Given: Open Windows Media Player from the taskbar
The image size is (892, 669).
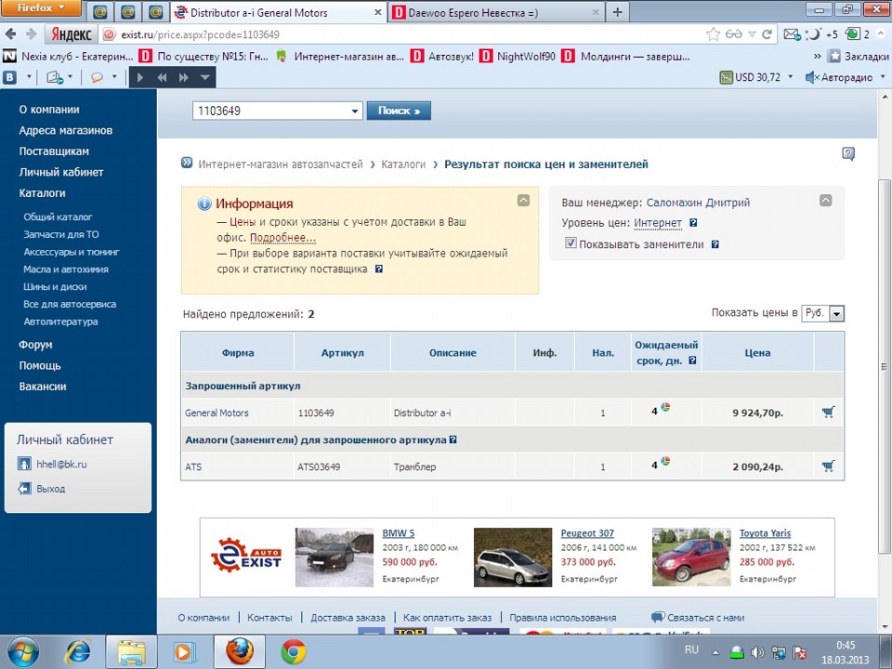Looking at the screenshot, I should point(184,652).
